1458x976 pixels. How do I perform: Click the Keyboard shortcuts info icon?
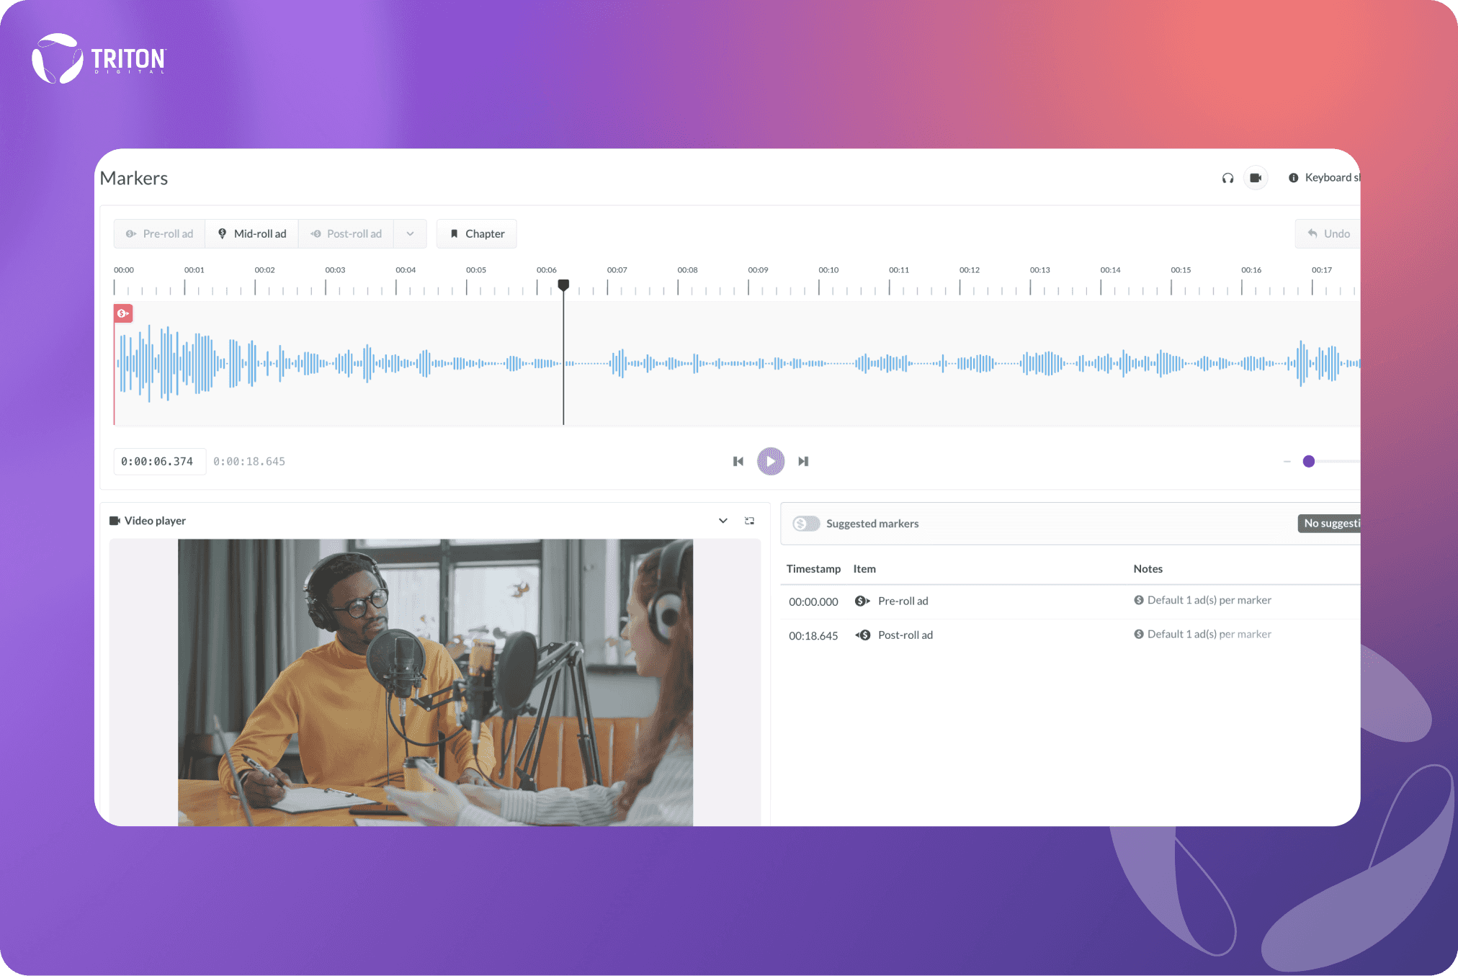(x=1294, y=178)
